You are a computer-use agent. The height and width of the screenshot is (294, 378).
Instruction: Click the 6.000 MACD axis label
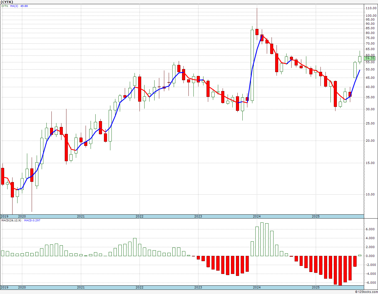[x=371, y=229]
